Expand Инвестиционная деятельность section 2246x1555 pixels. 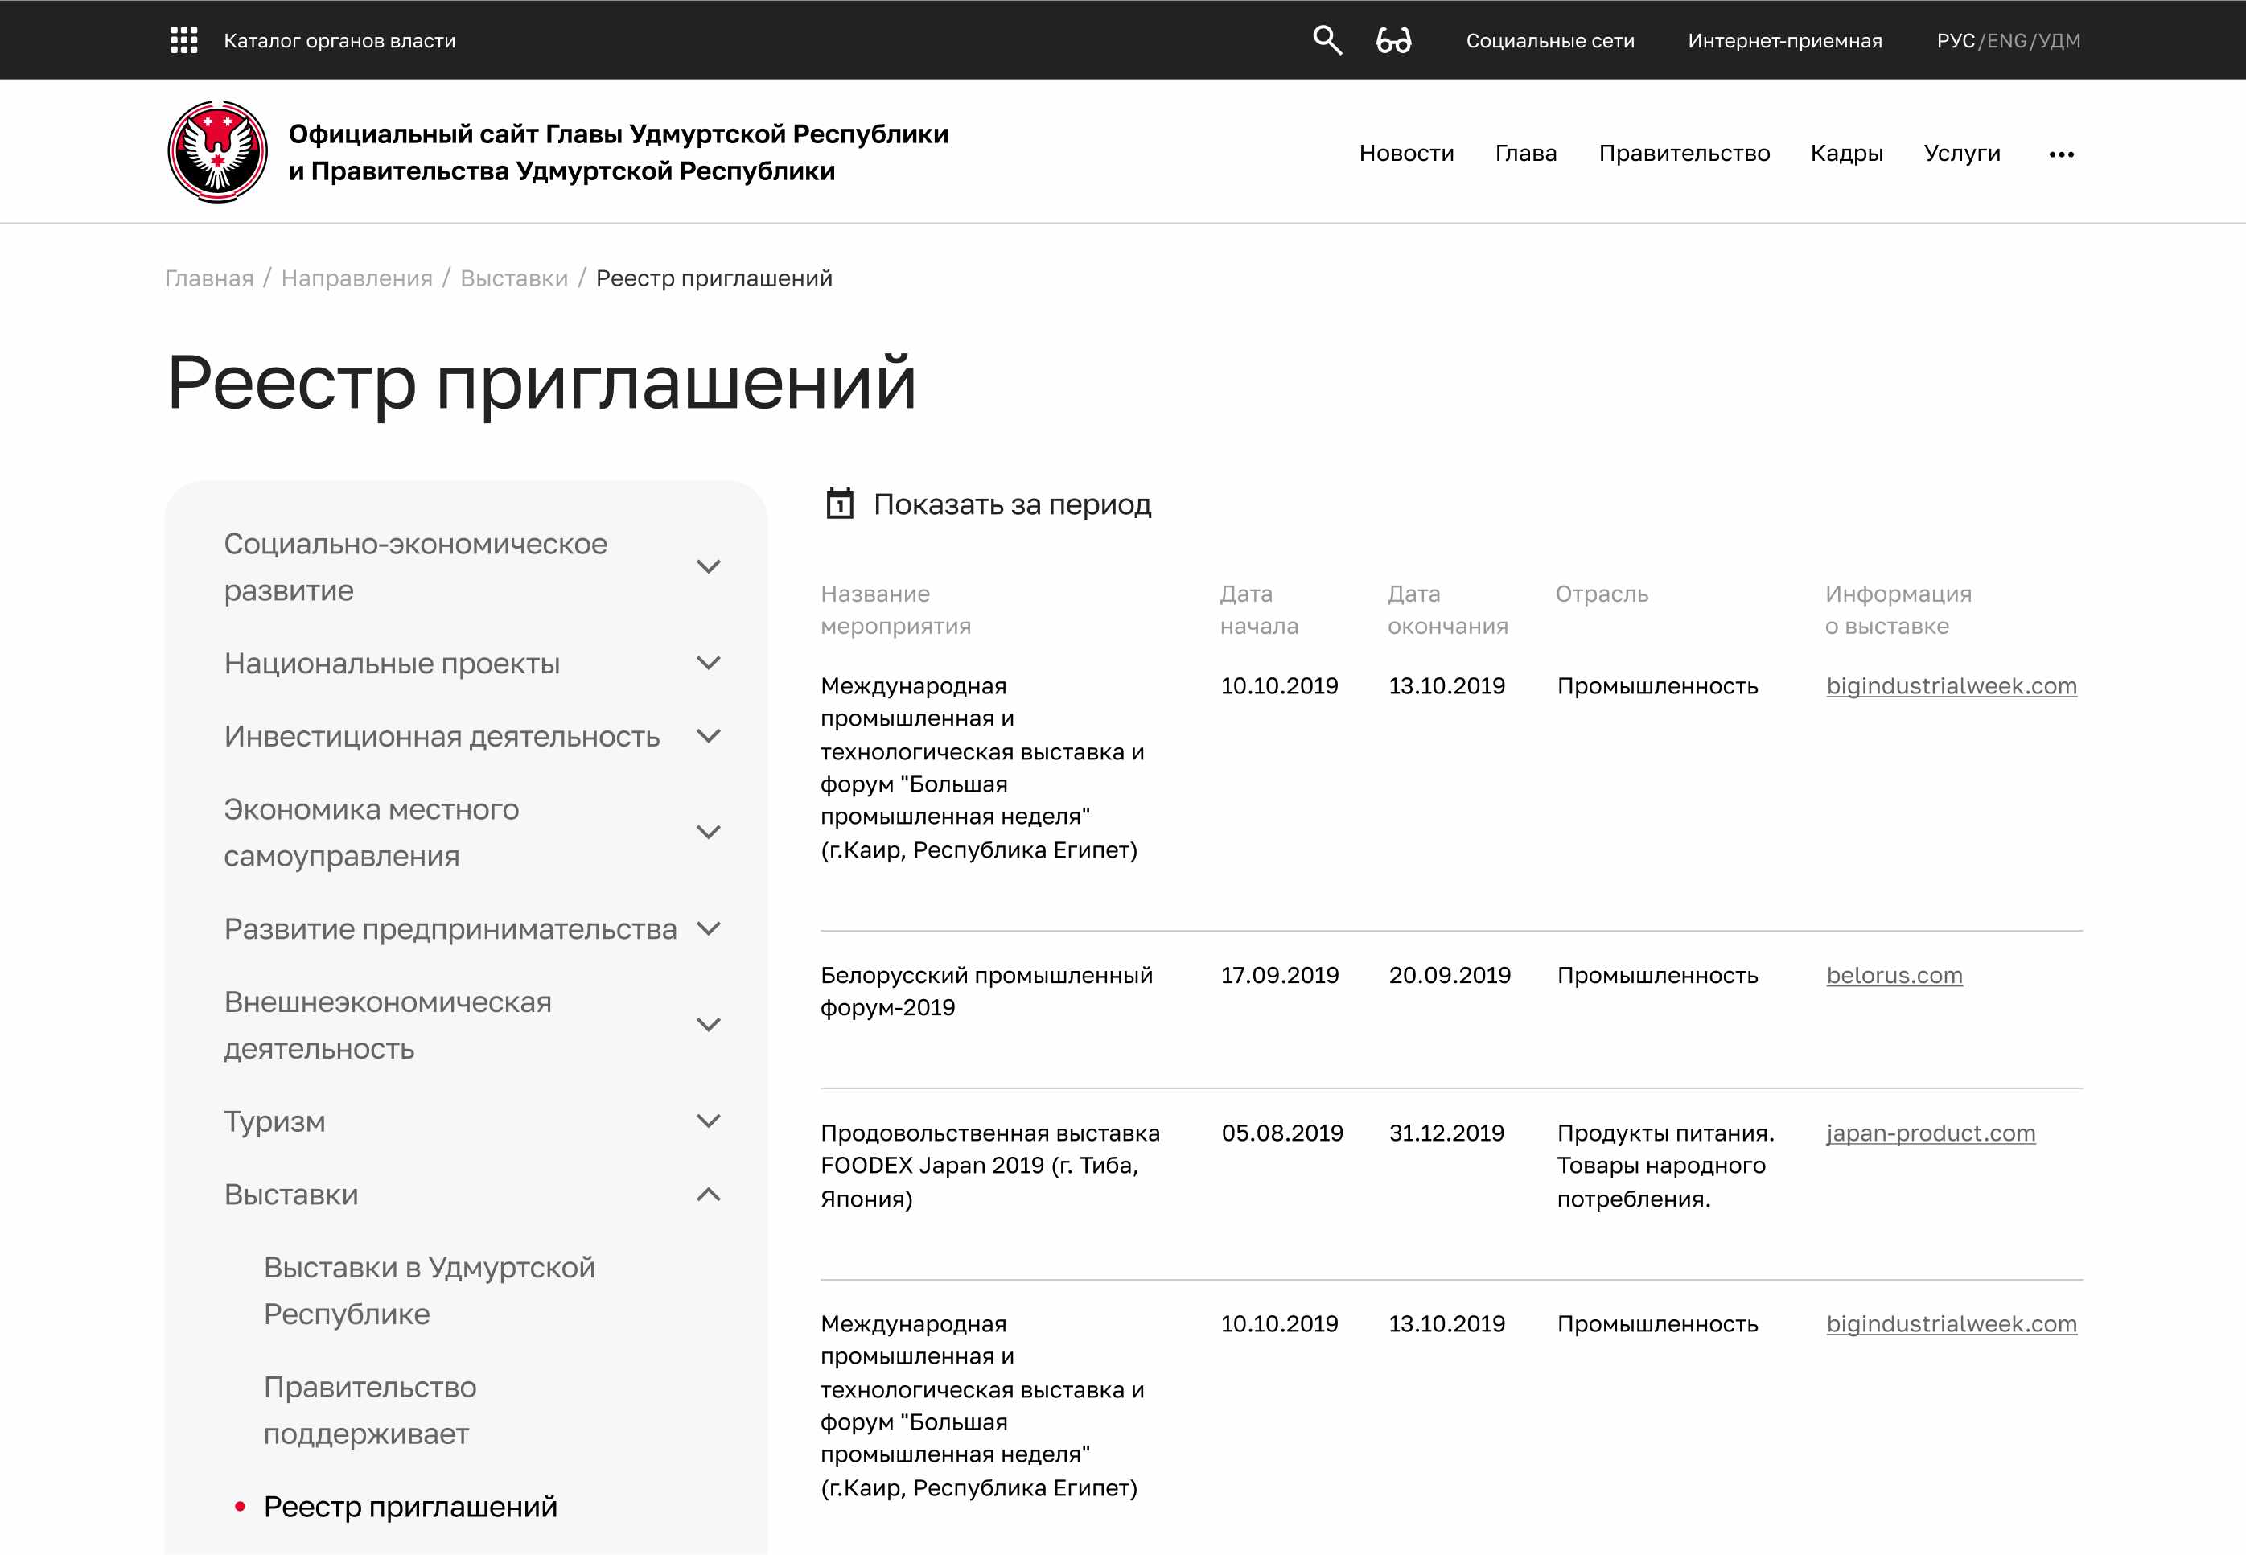[x=709, y=735]
